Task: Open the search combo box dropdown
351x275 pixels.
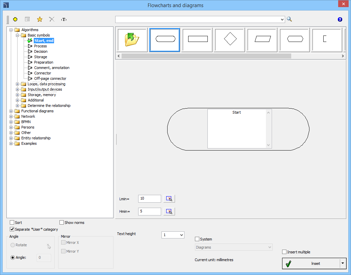Action: tap(282, 20)
